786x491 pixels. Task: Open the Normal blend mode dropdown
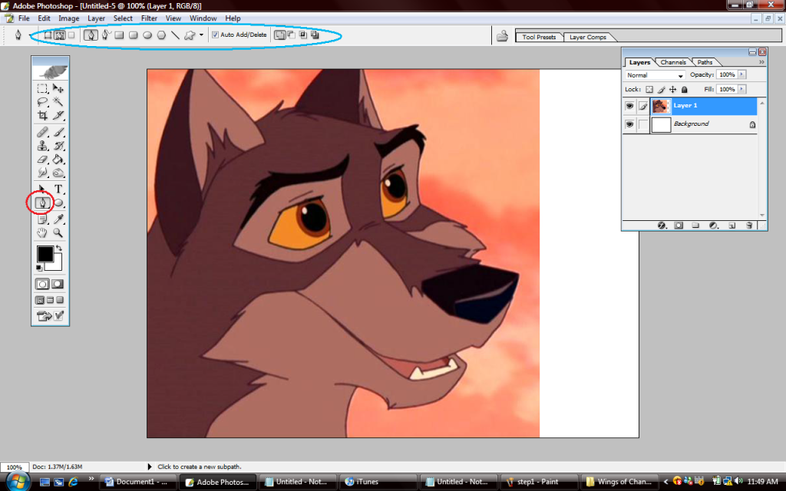click(655, 75)
